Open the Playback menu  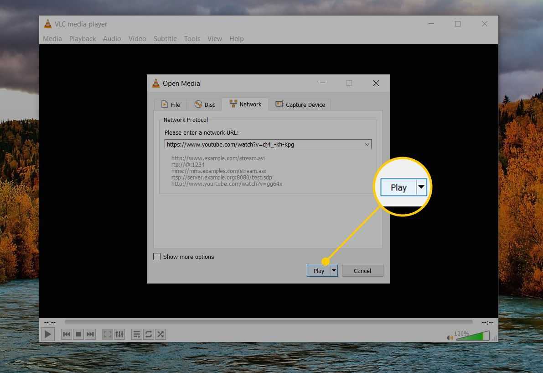(x=83, y=39)
